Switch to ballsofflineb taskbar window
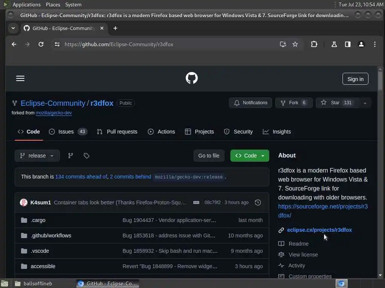The image size is (385, 288). 44,283
